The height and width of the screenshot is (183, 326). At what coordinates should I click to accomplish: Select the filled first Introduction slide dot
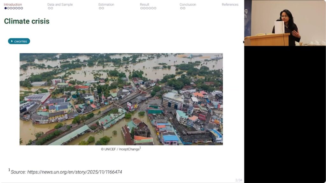5,8
